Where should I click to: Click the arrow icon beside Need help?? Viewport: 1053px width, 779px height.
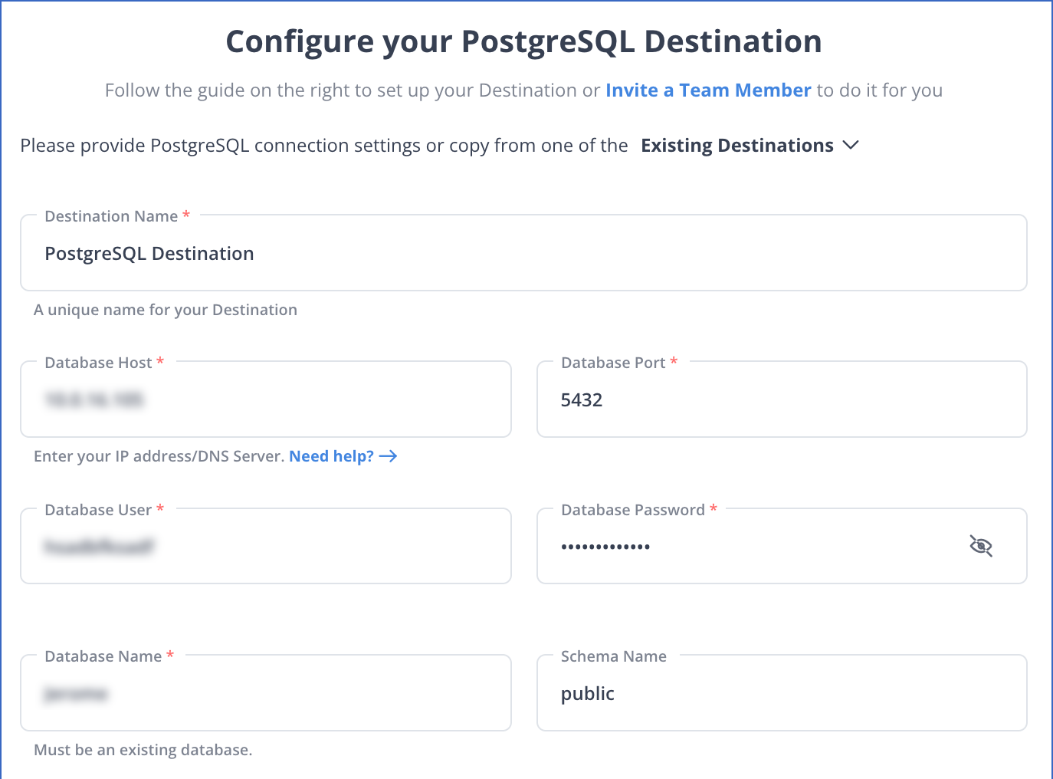coord(389,456)
